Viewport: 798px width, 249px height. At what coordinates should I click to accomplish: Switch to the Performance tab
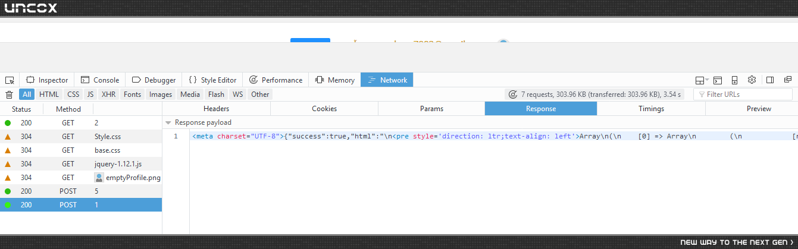(276, 80)
